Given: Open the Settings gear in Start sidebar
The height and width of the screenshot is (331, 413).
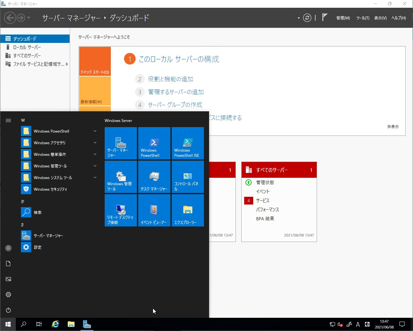Looking at the screenshot, I should 8,295.
